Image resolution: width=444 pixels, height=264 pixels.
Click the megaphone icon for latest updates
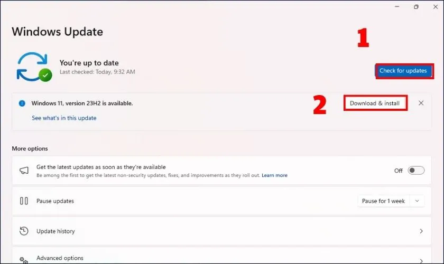point(24,171)
